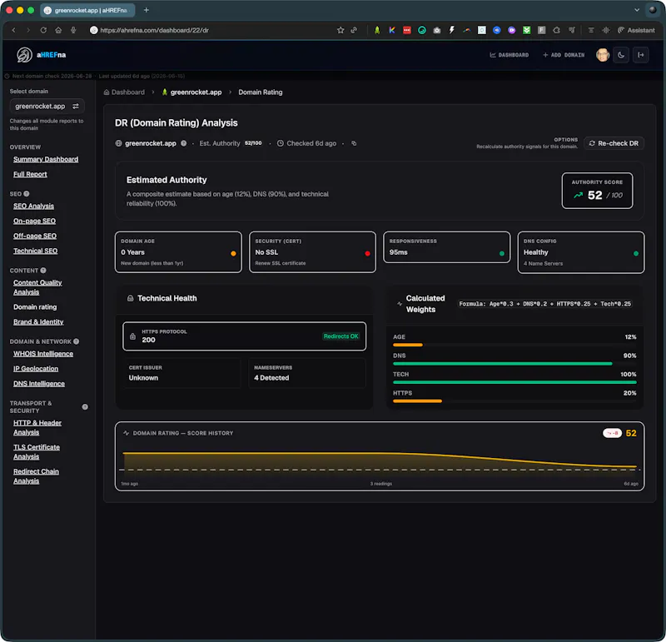Open Content Quality Analysis
Image resolution: width=666 pixels, height=642 pixels.
click(x=37, y=287)
